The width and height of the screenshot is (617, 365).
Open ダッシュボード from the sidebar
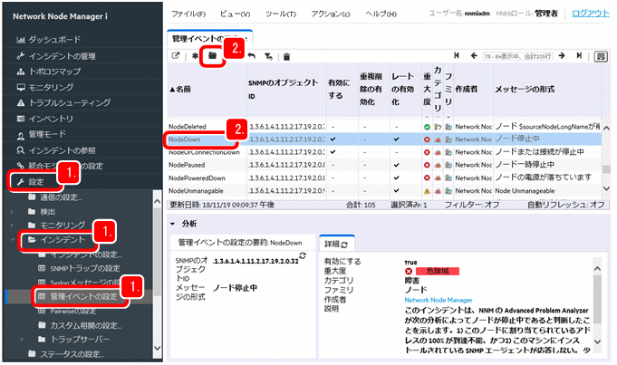pos(54,41)
